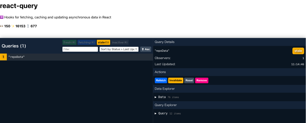Expand the Query 12 items tree

click(168, 113)
